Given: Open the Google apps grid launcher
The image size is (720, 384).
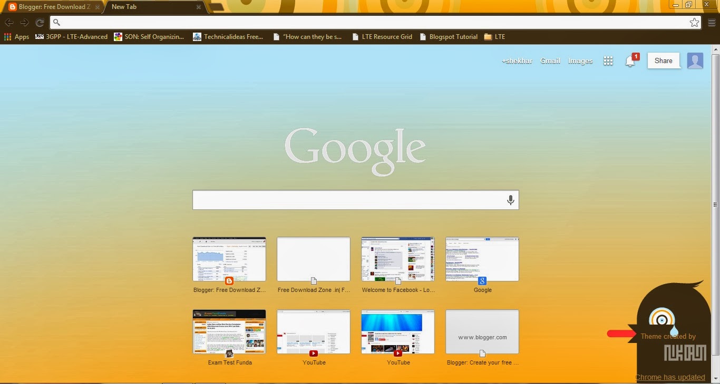Looking at the screenshot, I should [608, 61].
